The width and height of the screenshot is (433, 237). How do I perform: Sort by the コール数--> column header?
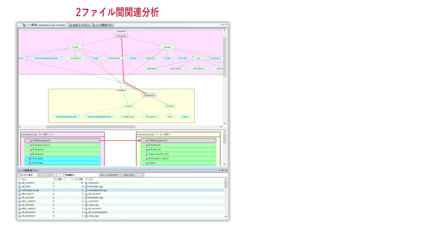(x=60, y=179)
